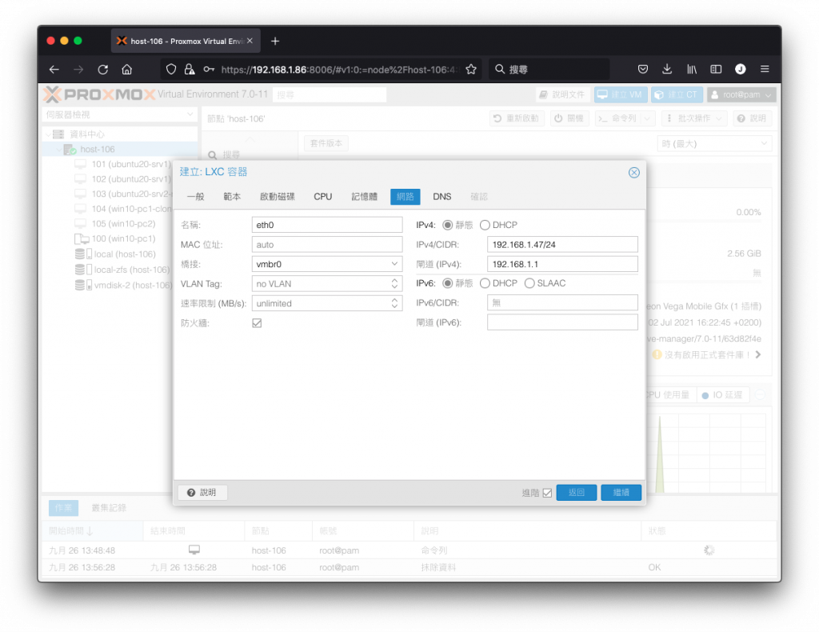Viewport: 819px width, 632px height.
Task: Open the library bookmarks icon
Action: tap(692, 70)
